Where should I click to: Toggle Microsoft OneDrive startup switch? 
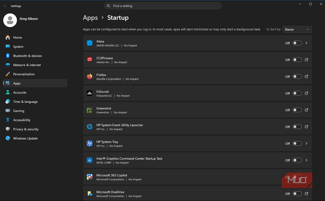[297, 194]
